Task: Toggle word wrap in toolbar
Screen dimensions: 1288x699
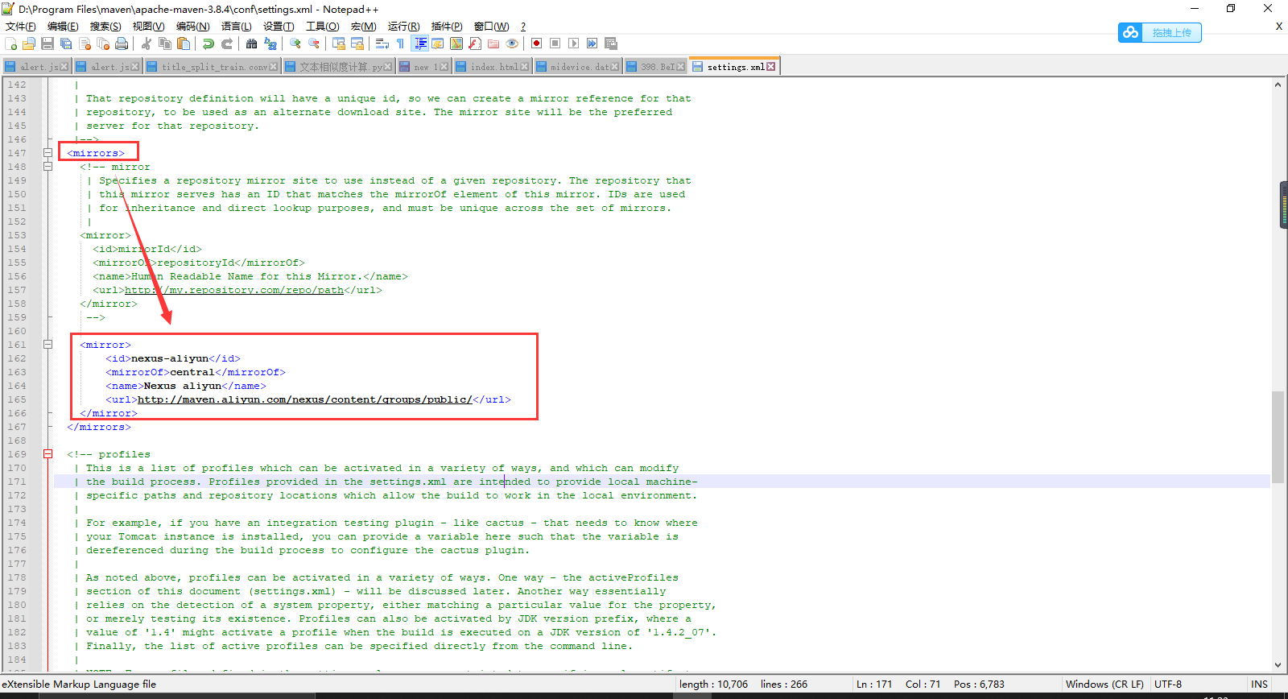Action: pos(382,43)
